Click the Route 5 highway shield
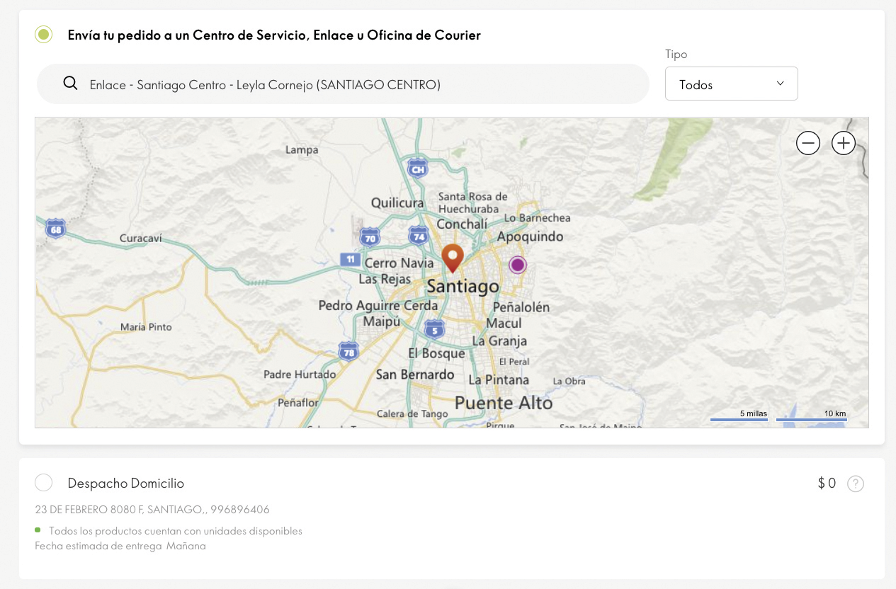896x589 pixels. (x=434, y=328)
